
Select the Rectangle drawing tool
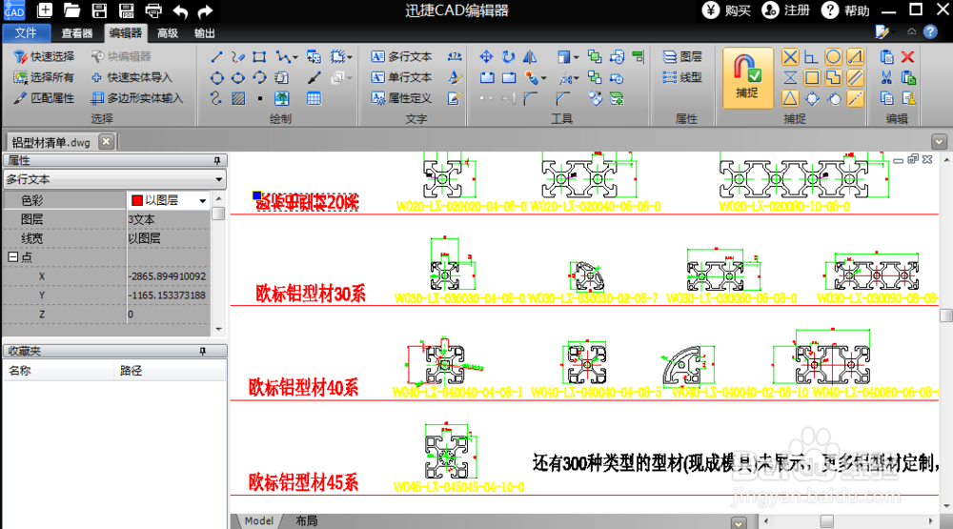259,57
